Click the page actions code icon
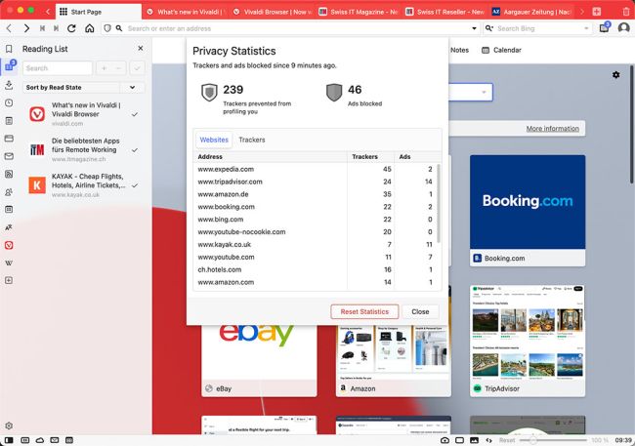 pos(489,440)
